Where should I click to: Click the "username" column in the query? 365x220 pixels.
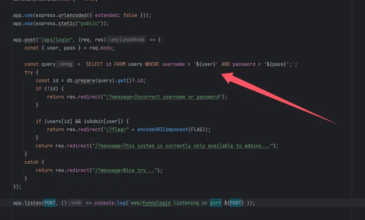coord(173,64)
